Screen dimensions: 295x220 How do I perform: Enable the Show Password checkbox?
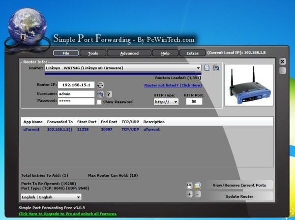click(99, 102)
